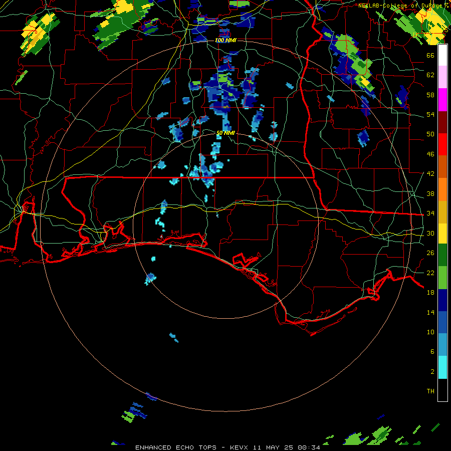
Task: Click the yellow legend swatch
Action: (442, 233)
